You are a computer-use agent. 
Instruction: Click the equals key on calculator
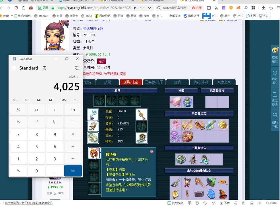pyautogui.click(x=73, y=171)
